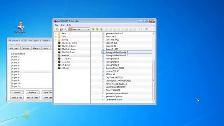Select the data folder icon
This screenshot has height=126, width=224.
(59, 34)
